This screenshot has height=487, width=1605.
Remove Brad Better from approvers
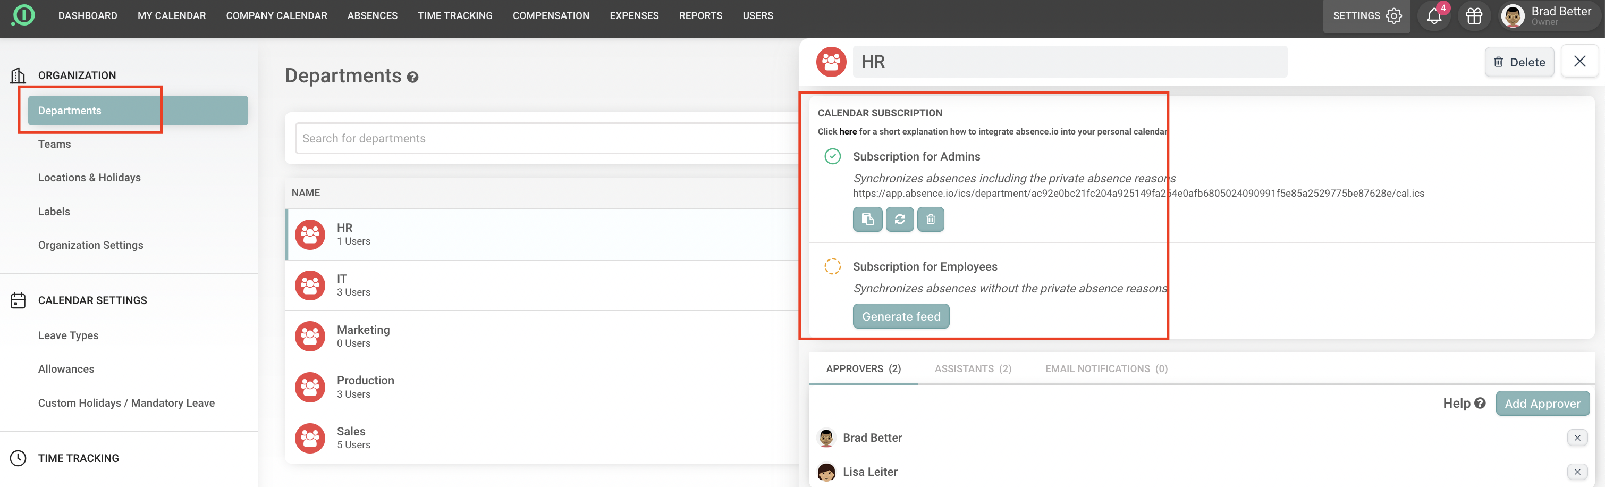[x=1577, y=438]
